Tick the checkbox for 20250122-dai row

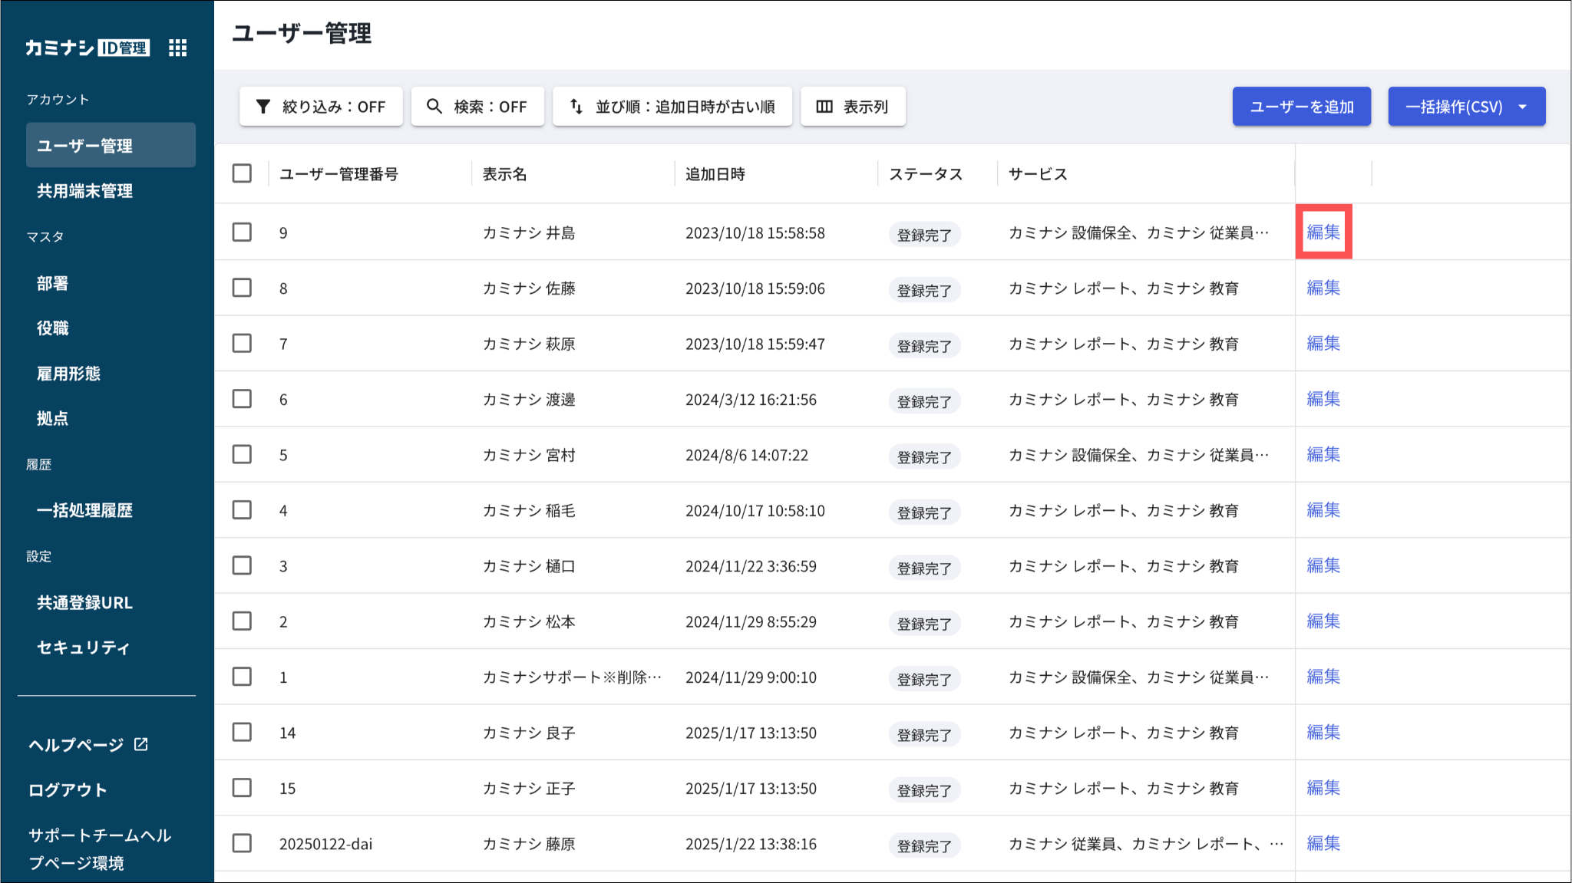click(242, 843)
